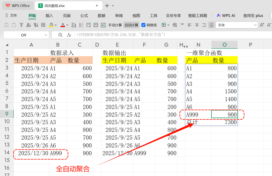The height and width of the screenshot is (176, 272).
Task: Click the plus new tab button
Action: 107,6
